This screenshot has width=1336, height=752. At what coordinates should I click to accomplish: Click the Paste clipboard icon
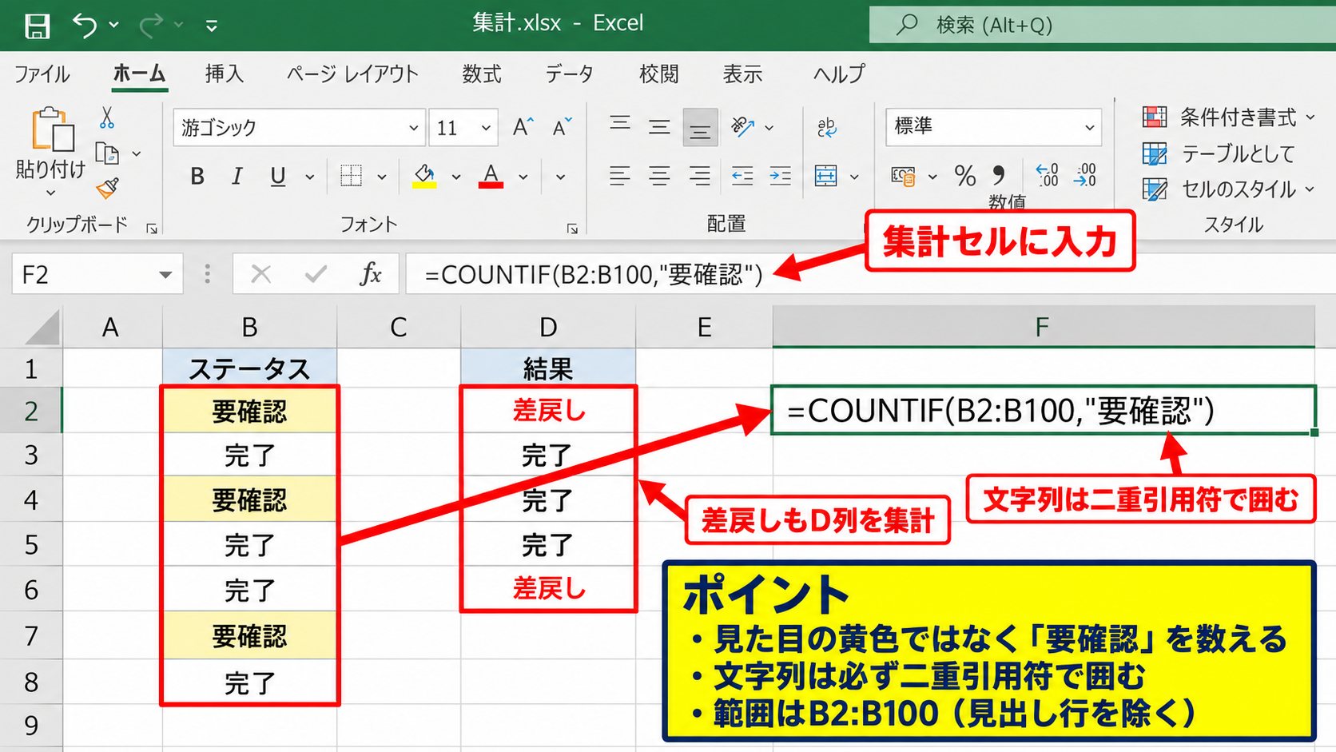(x=52, y=129)
